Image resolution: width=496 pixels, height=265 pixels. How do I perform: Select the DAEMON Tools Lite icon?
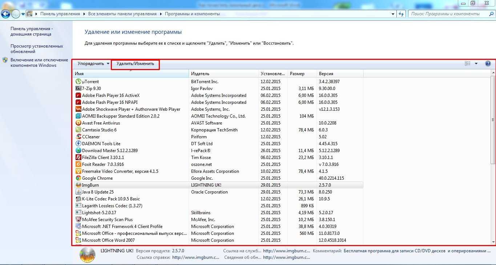point(78,144)
